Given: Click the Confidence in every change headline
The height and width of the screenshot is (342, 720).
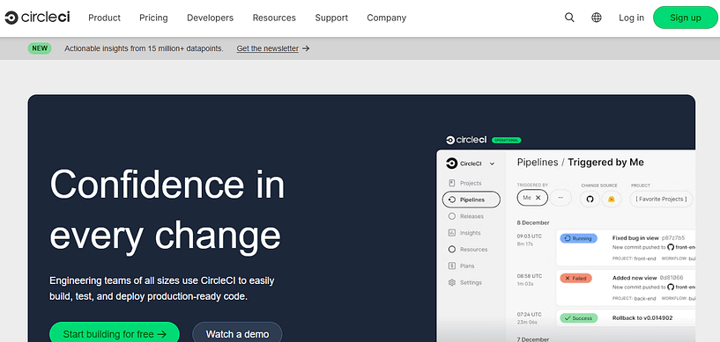Looking at the screenshot, I should click(167, 210).
